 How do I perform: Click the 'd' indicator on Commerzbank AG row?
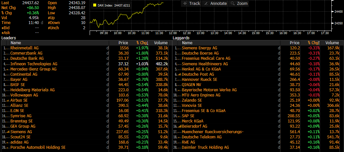coord(108,53)
